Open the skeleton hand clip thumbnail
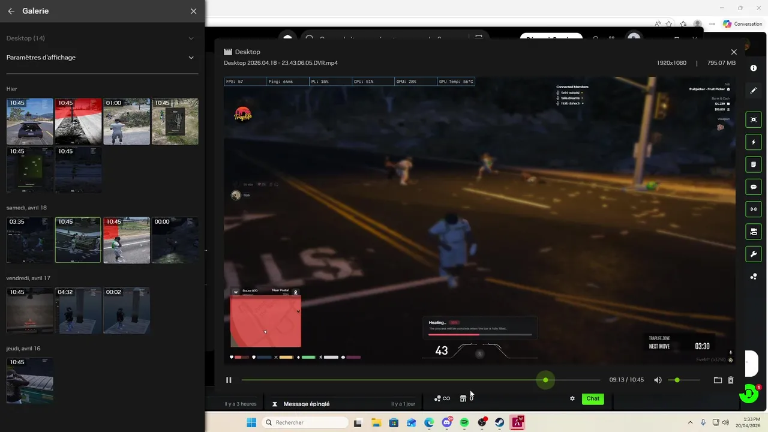This screenshot has height=432, width=768. tap(175, 122)
